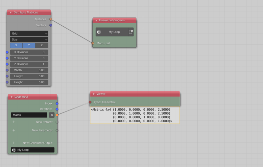Click the Width input socket
Viewport: 263px width, 167px height.
coord(7,70)
